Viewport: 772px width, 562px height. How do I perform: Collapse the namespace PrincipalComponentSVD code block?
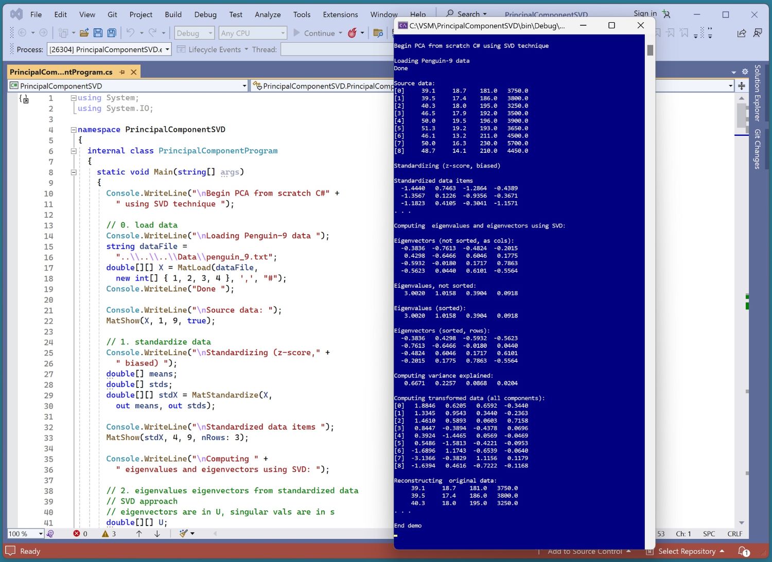click(74, 130)
